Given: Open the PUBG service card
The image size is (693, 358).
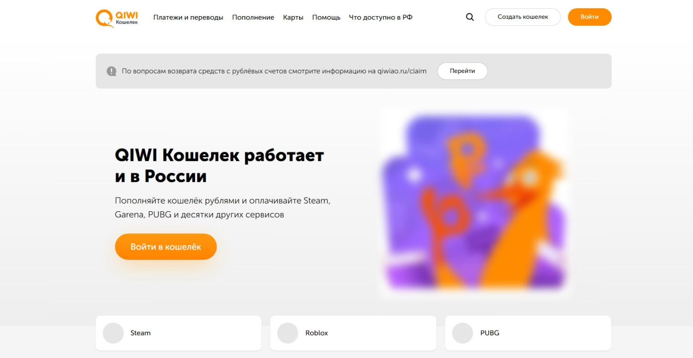Looking at the screenshot, I should click(x=528, y=333).
